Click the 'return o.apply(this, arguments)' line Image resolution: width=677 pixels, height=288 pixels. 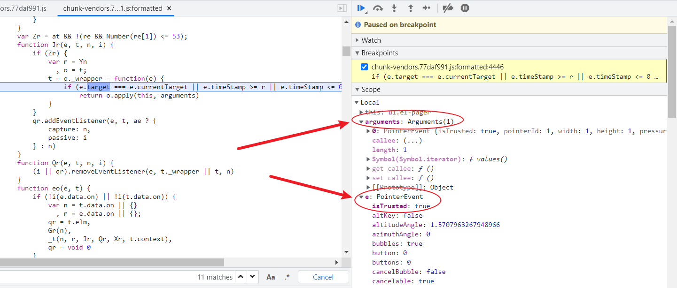point(139,96)
